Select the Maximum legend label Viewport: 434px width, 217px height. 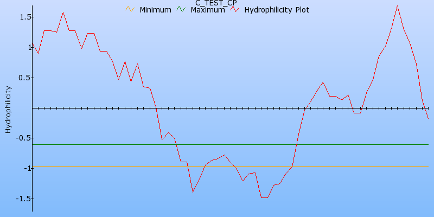207,10
